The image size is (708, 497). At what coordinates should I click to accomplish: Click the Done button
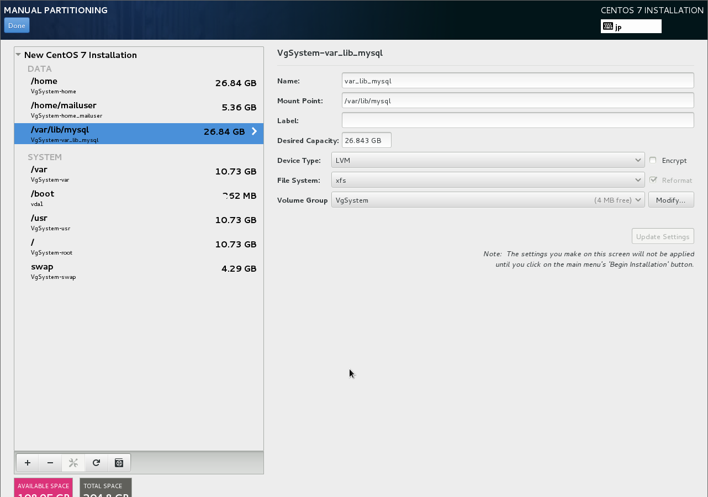point(17,26)
